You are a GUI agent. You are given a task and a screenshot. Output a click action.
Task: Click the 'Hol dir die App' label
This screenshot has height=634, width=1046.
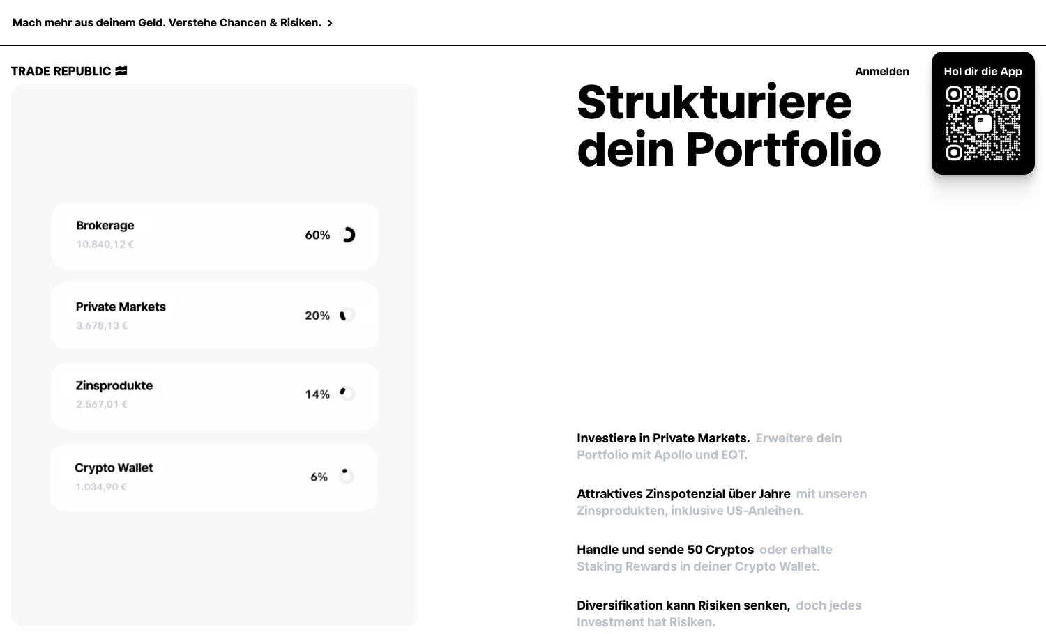tap(983, 71)
